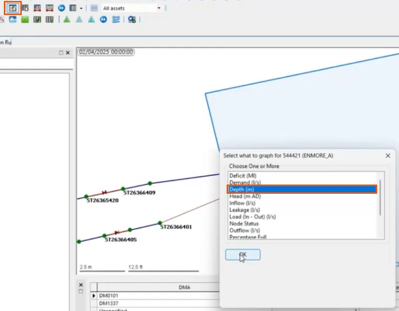Select Inflow (l/s) in the list
The width and height of the screenshot is (399, 311).
click(242, 203)
